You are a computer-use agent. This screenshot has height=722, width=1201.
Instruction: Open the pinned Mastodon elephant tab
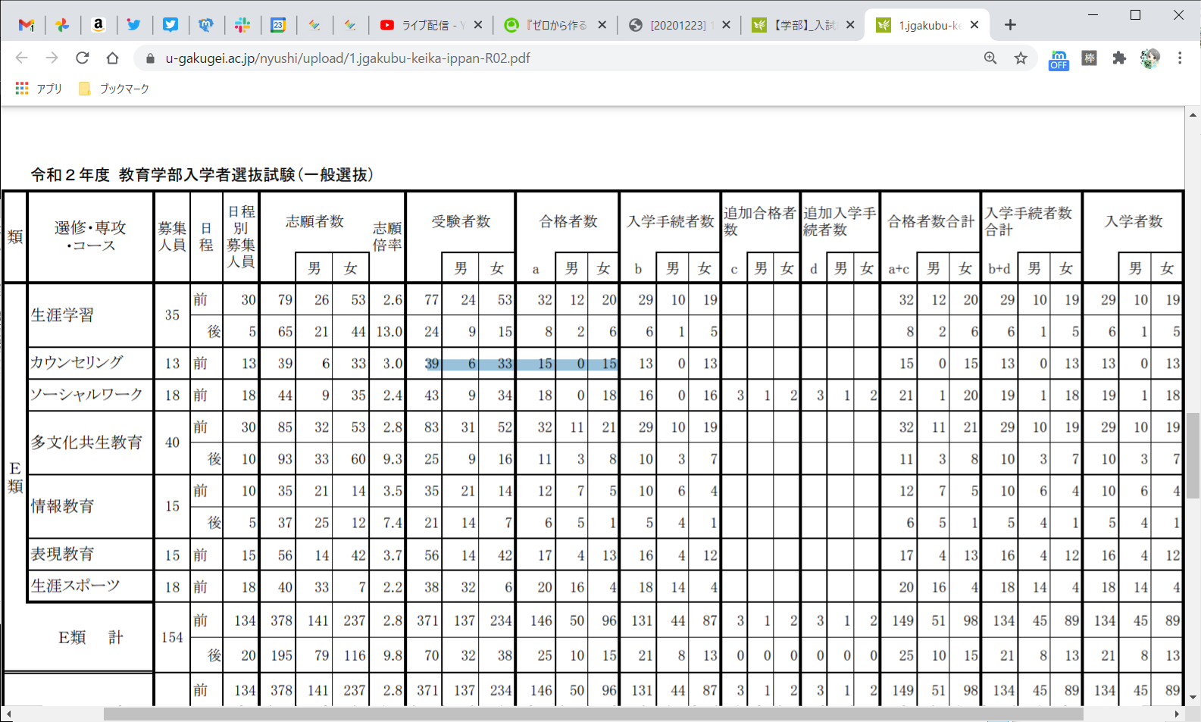[206, 25]
